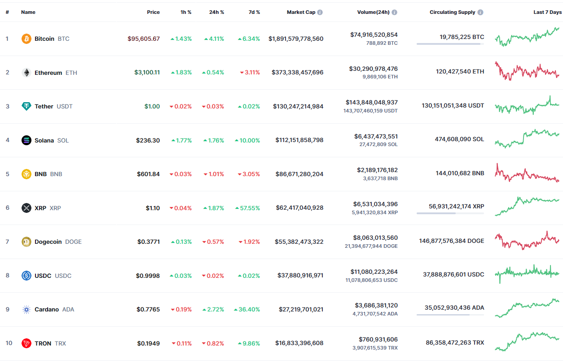The height and width of the screenshot is (363, 572).
Task: Click the XRP logo icon
Action: click(26, 208)
